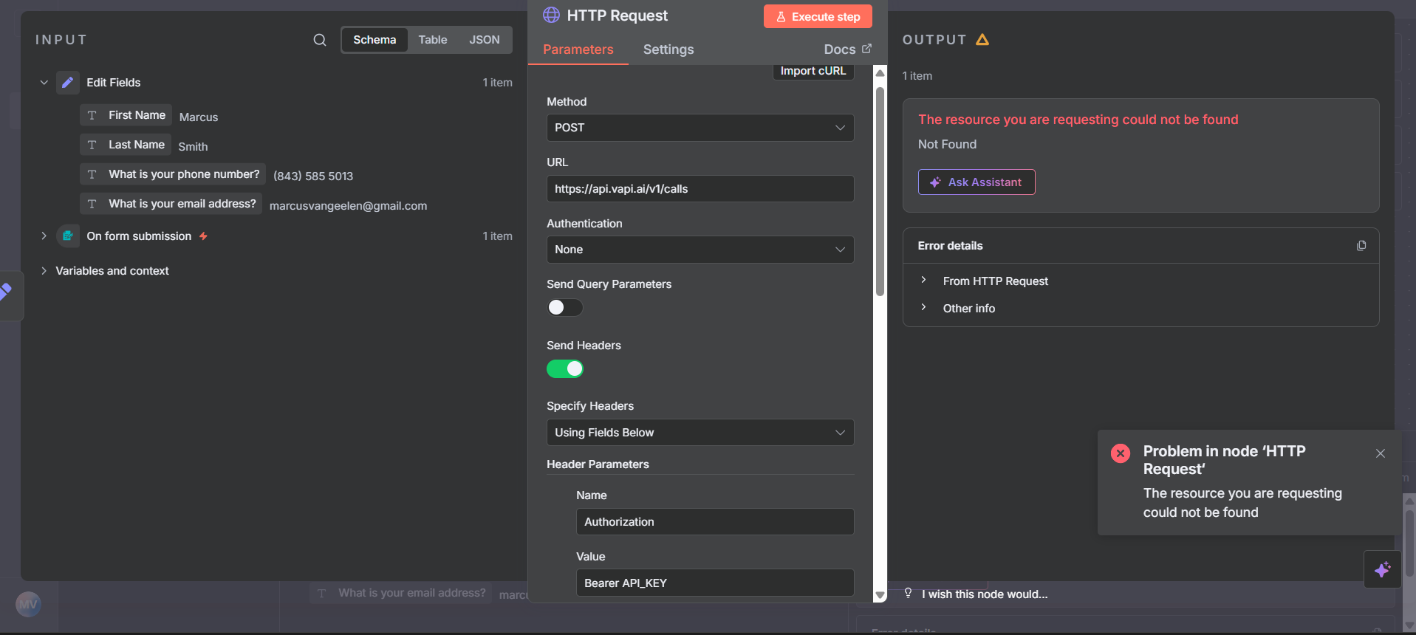Click the header Name field containing Authorization

(715, 522)
